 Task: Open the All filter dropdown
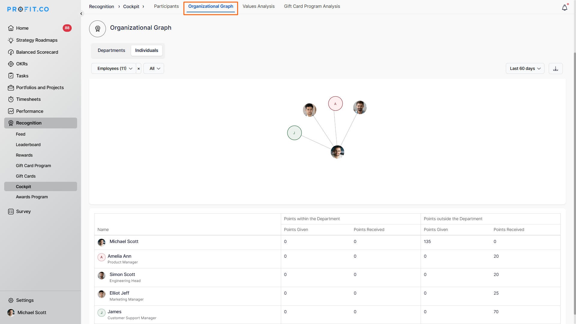[x=154, y=69]
